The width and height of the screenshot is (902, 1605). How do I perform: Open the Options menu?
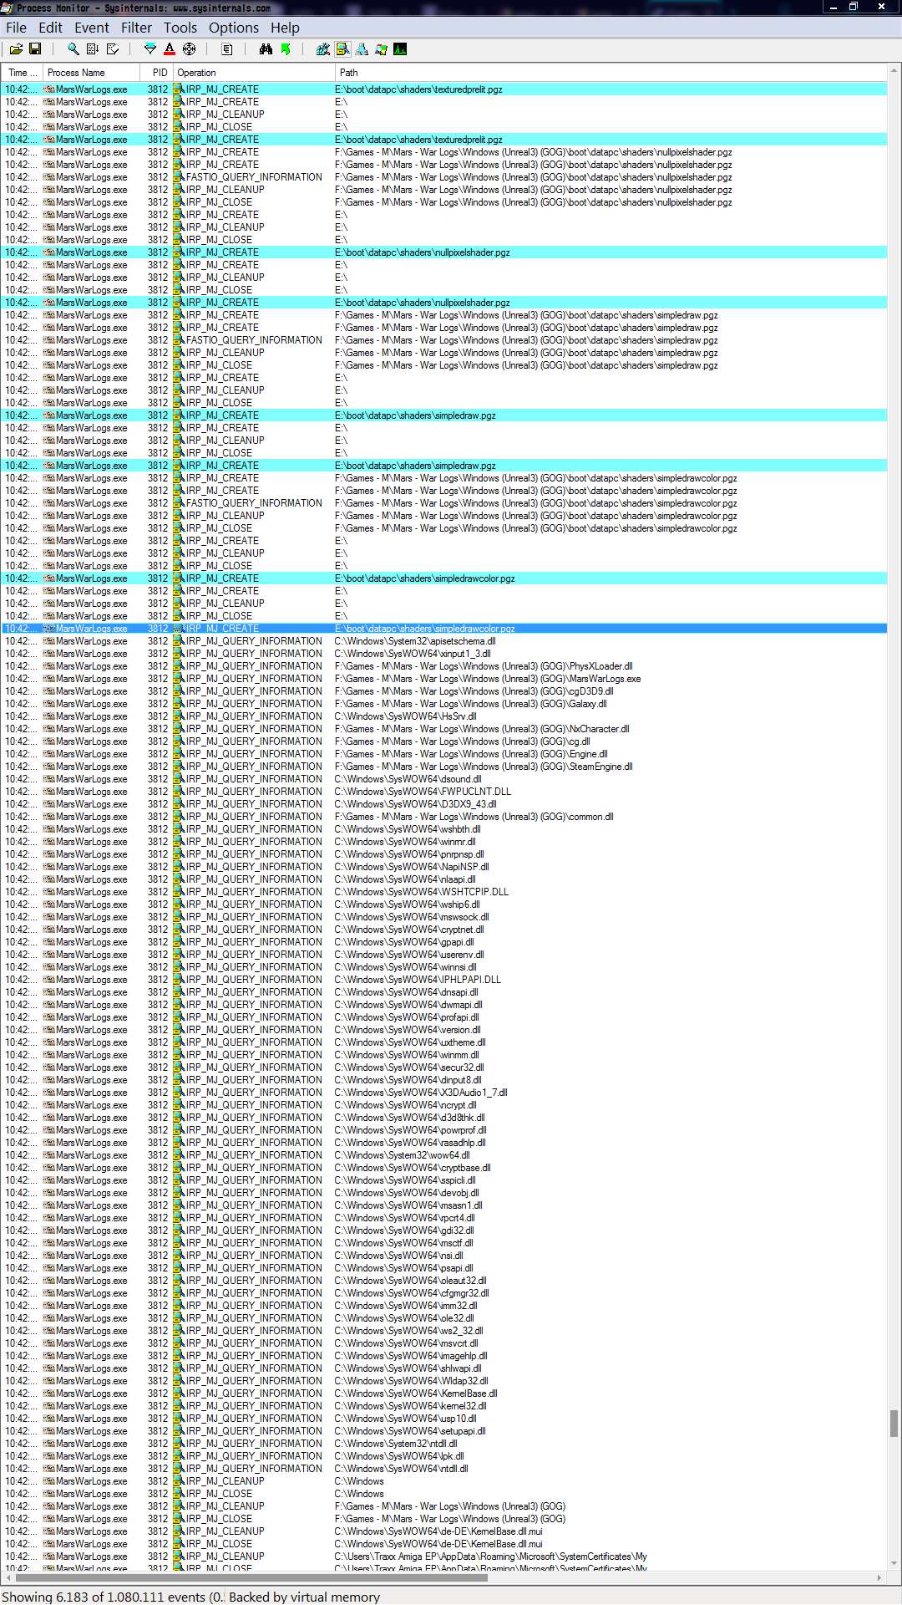pos(234,28)
